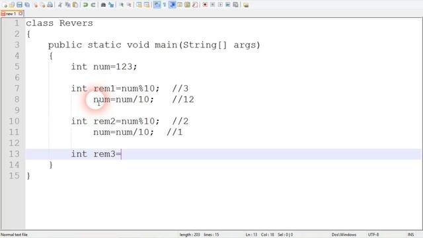Cut the selected text
This screenshot has width=423, height=238.
pyautogui.click(x=60, y=5)
